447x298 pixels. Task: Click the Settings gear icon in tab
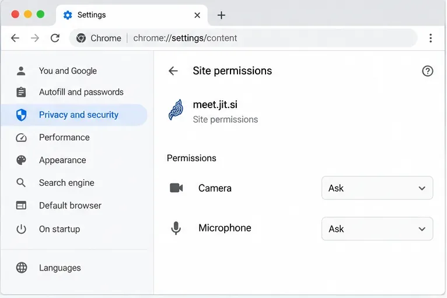pyautogui.click(x=68, y=15)
